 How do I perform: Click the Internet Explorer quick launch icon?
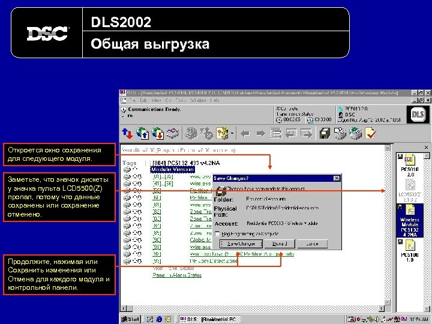point(159,319)
